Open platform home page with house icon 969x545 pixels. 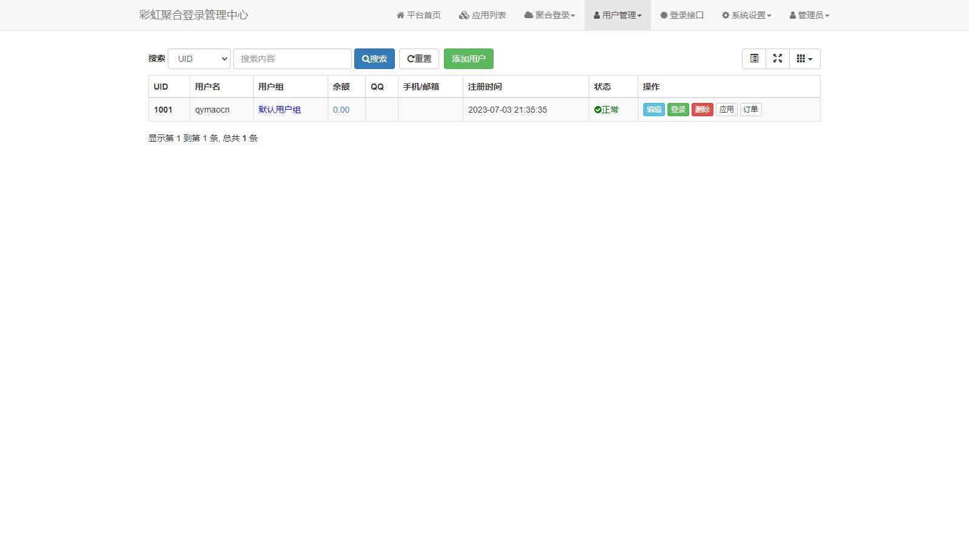tap(418, 15)
